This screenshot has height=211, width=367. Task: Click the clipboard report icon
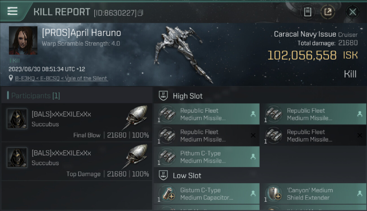coord(307,12)
